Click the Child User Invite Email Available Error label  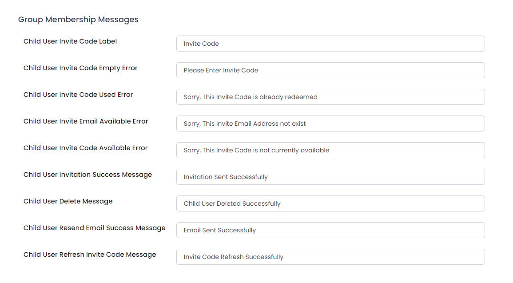[x=86, y=121]
